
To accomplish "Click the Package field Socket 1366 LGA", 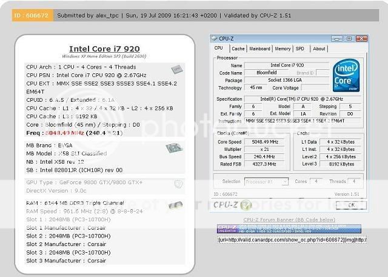I will (287, 80).
